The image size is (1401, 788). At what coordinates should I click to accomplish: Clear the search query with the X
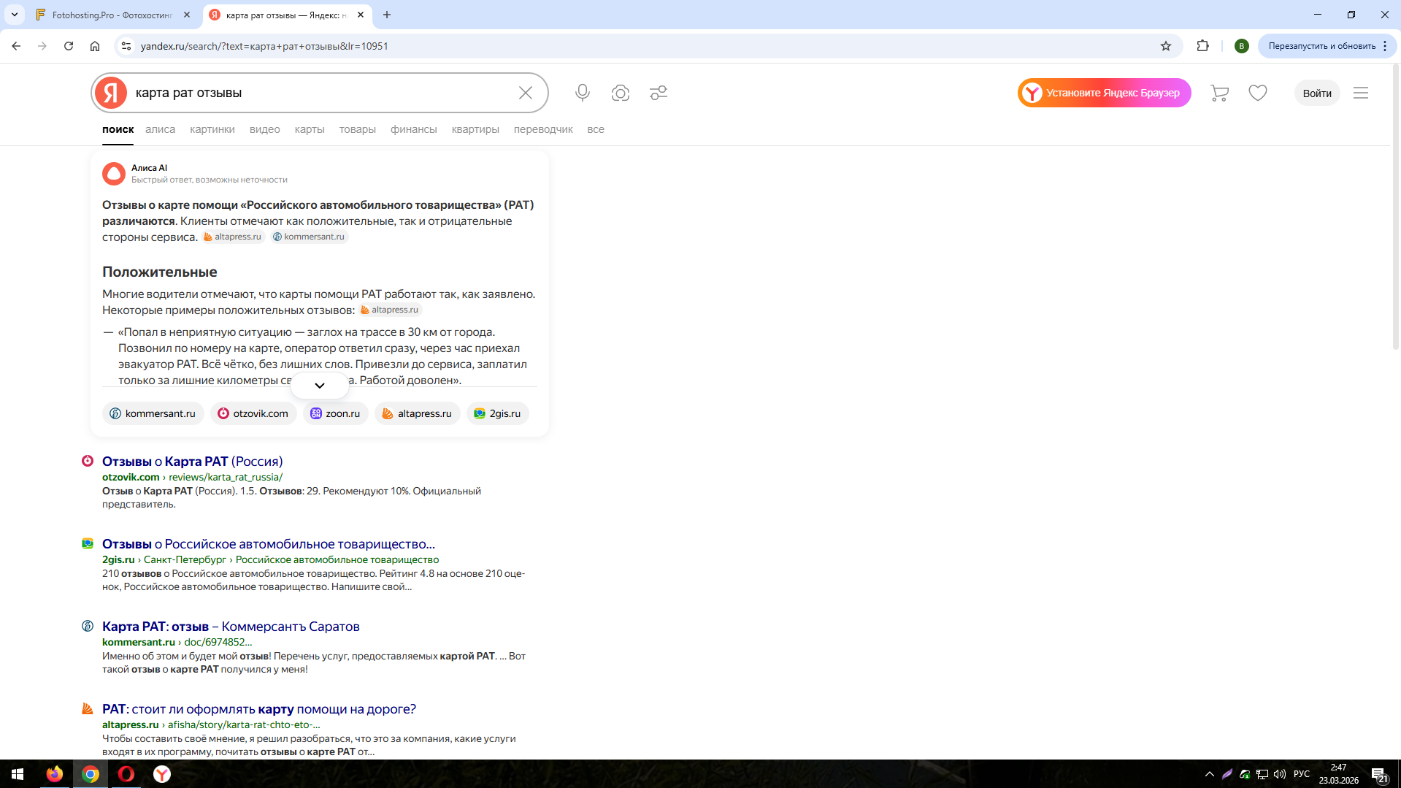tap(526, 93)
